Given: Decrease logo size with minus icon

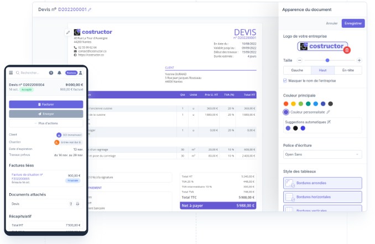Looking at the screenshot, I should (299, 60).
